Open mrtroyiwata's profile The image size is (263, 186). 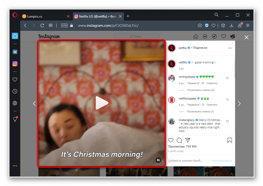[x=187, y=77]
